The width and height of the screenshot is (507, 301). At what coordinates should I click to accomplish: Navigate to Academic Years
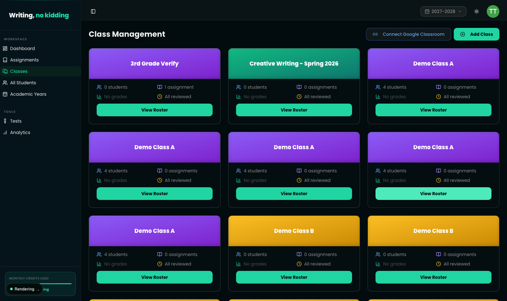coord(41,94)
